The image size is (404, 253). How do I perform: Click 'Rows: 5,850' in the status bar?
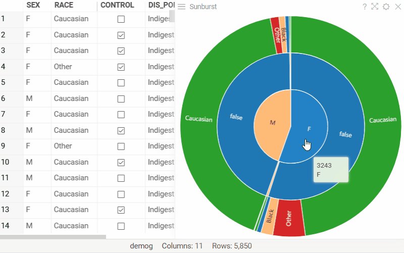(x=232, y=246)
